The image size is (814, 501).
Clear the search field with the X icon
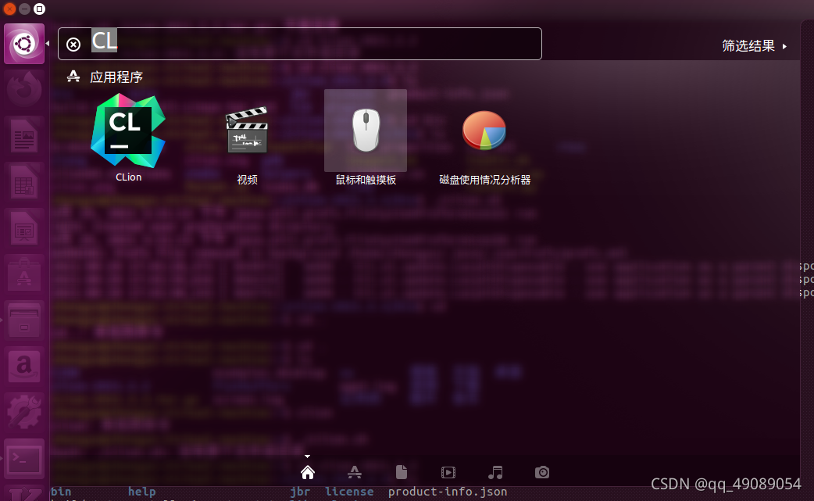coord(73,45)
